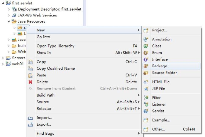Click the Annotation @ icon
Screen dimensions: 205x137
[x=146, y=39]
